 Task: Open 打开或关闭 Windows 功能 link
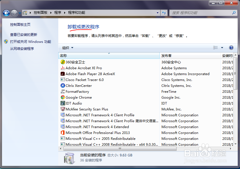point(31,41)
